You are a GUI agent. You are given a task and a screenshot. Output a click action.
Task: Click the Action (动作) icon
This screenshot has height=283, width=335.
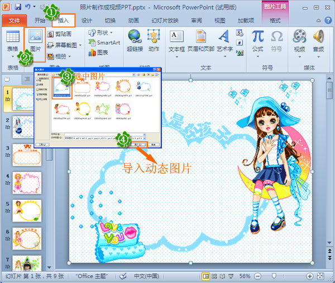point(154,36)
